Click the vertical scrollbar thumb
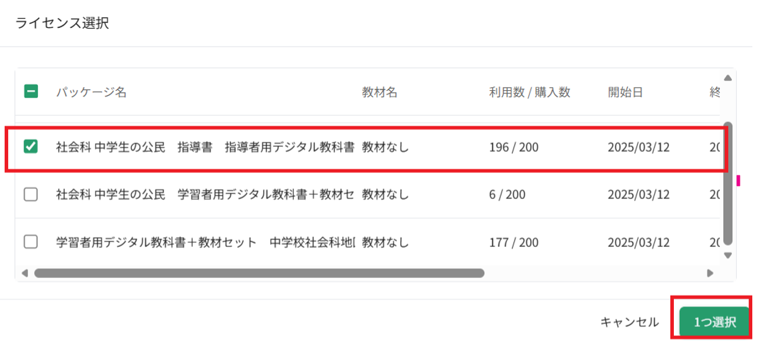This screenshot has width=766, height=347. pos(727,185)
